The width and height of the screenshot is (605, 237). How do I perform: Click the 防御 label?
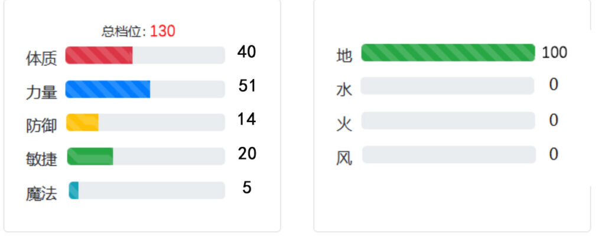pos(41,126)
